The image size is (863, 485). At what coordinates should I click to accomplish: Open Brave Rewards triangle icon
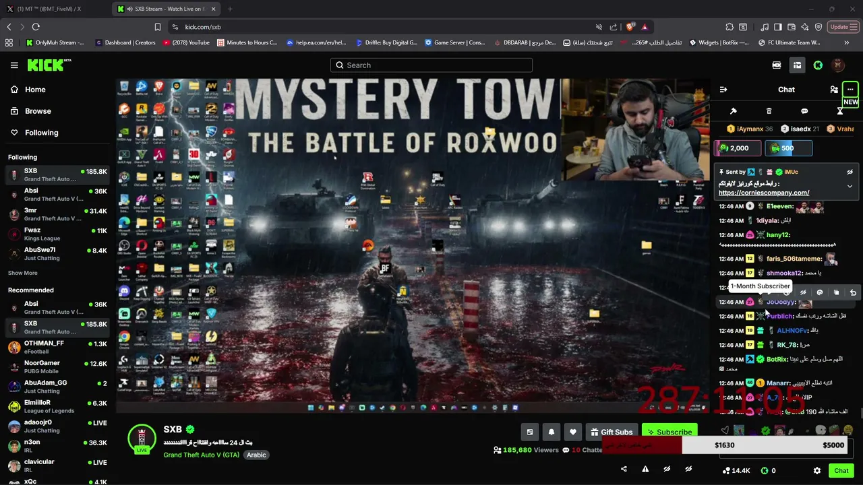[x=645, y=27]
